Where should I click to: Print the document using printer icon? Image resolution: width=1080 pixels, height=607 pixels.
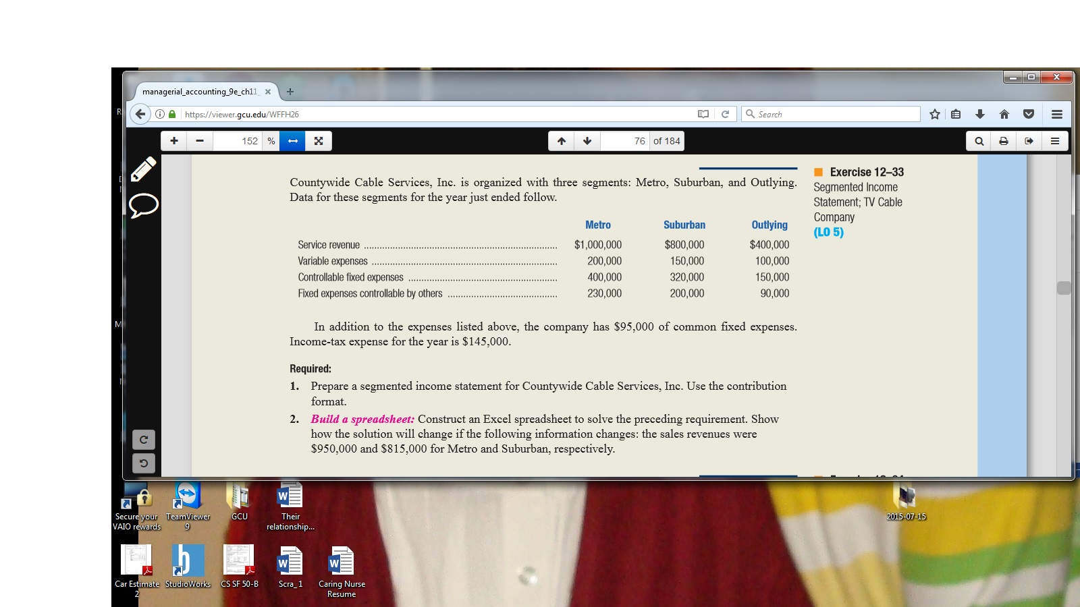[x=1004, y=141]
